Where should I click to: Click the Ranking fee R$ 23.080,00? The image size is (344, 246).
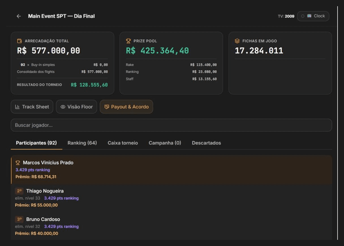point(204,72)
